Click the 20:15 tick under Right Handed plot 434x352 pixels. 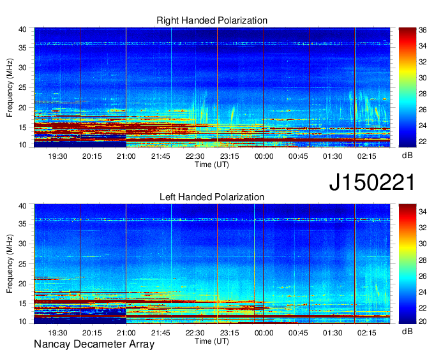tap(92, 156)
